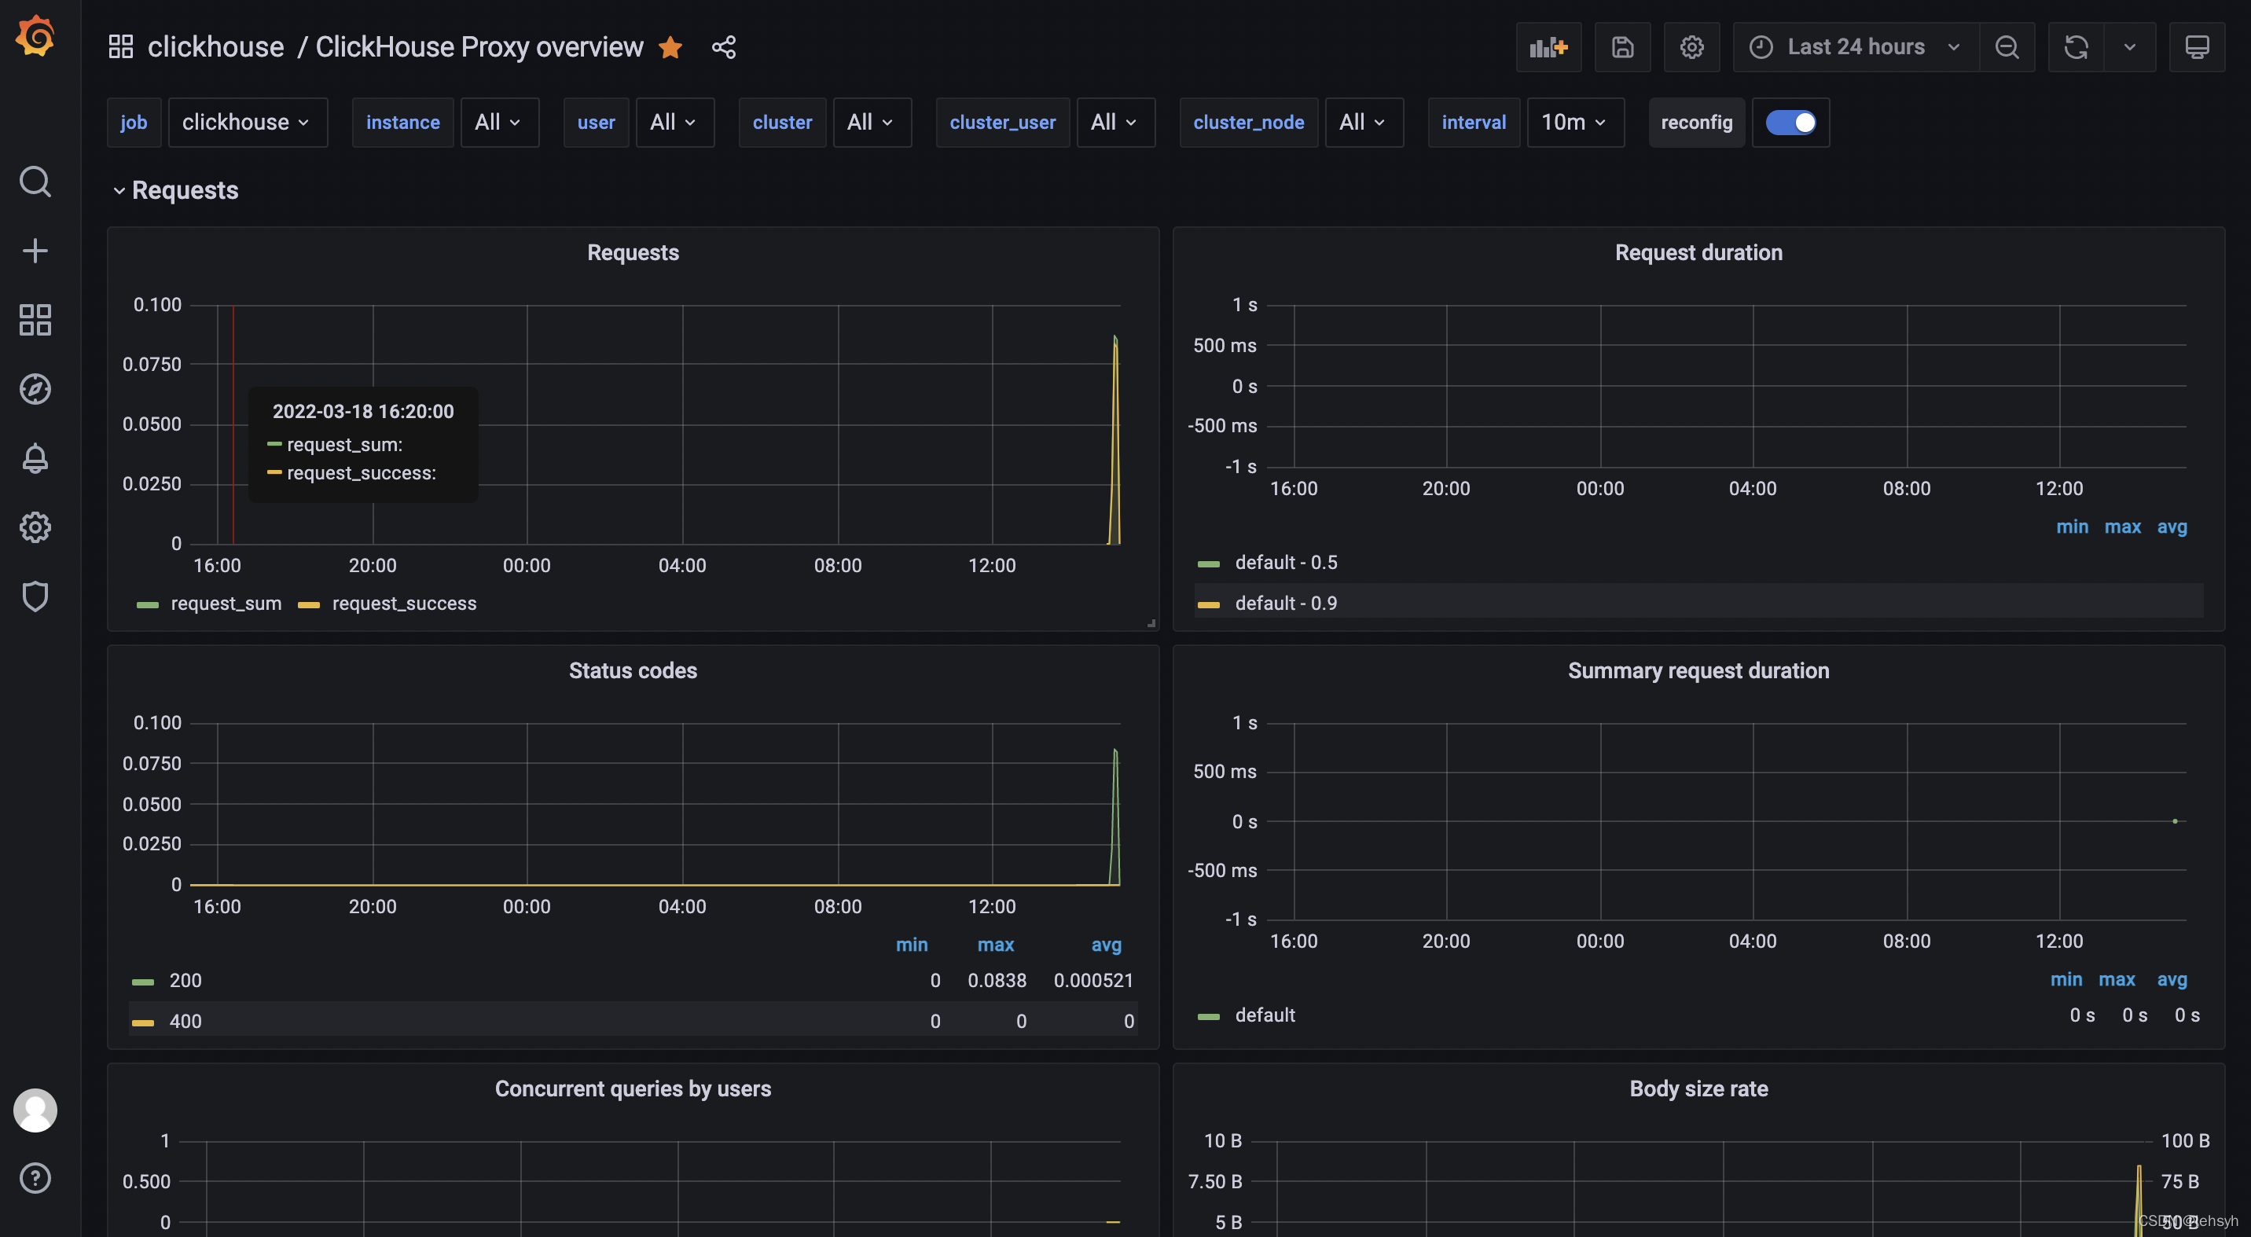Toggle the reconfig switch on

[1790, 122]
